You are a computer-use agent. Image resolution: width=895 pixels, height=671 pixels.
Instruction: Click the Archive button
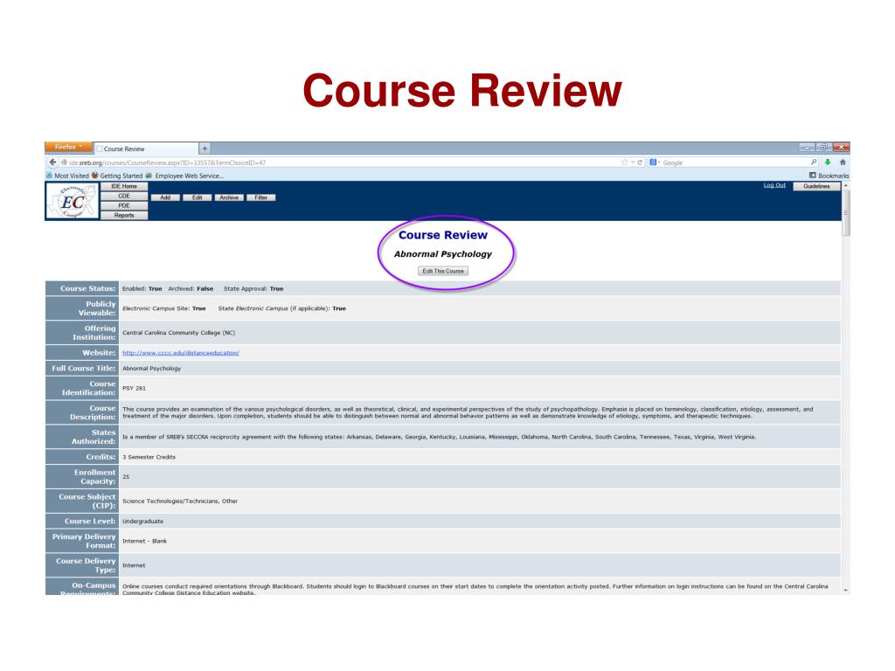tap(230, 197)
